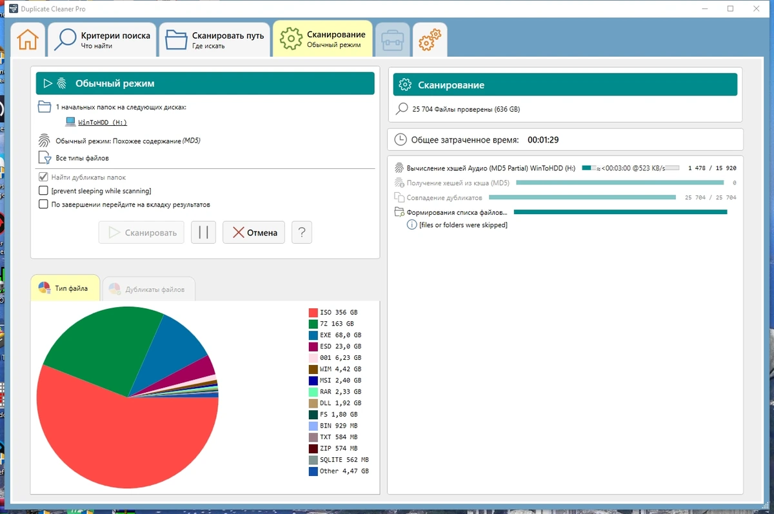Screen dimensions: 774x514
Task: Select the Дубликаты файлов chart tab
Action: coord(149,289)
